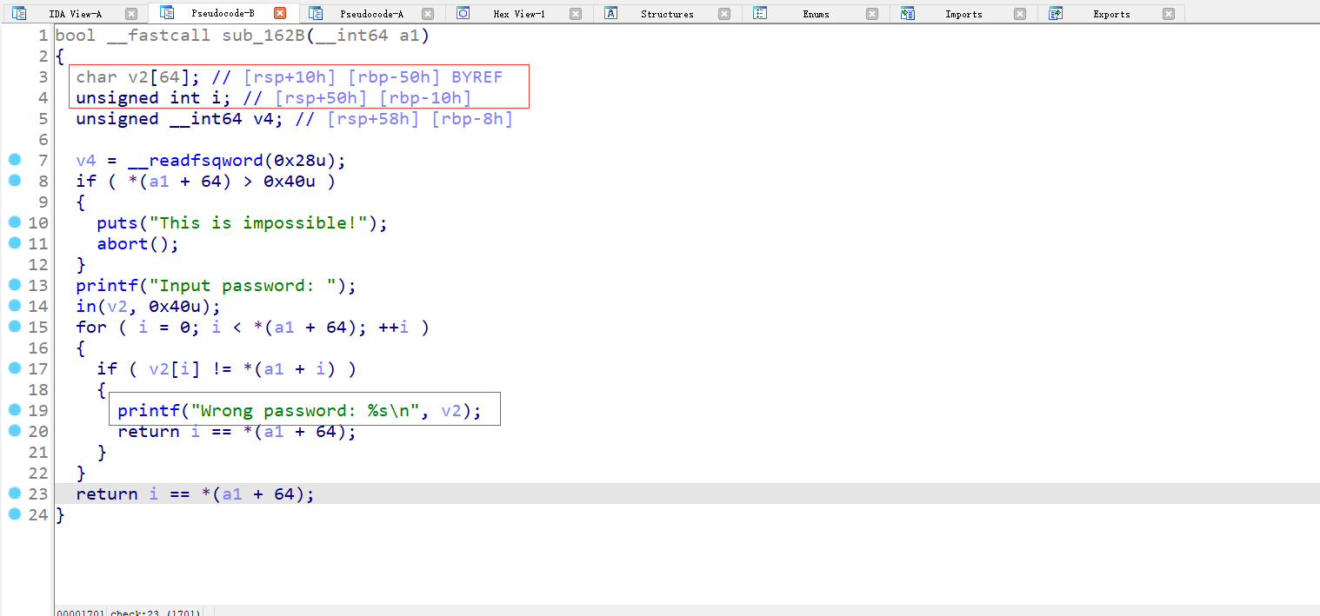The height and width of the screenshot is (616, 1320).
Task: Toggle breakpoint dot on line 10
Action: pyautogui.click(x=14, y=222)
